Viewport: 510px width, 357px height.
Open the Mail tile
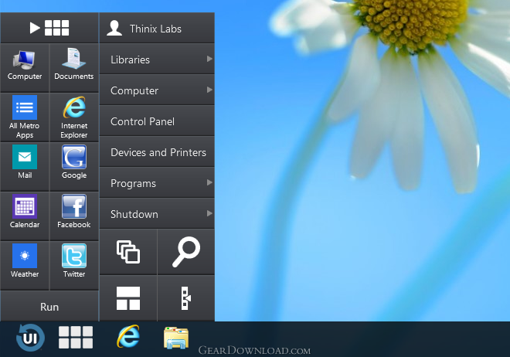coord(25,166)
